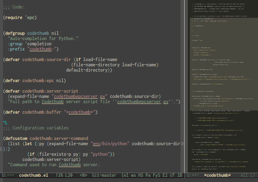Click the :group 'completion line

pyautogui.click(x=30, y=44)
